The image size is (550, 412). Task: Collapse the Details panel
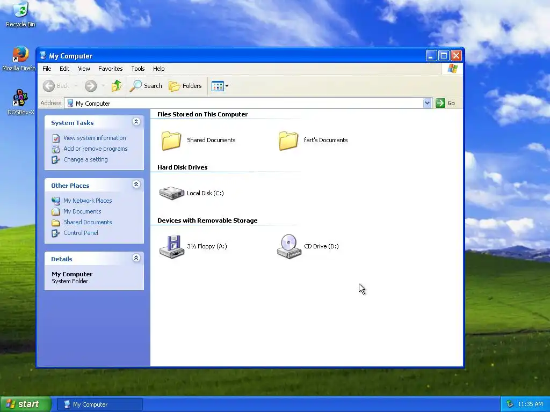[136, 258]
